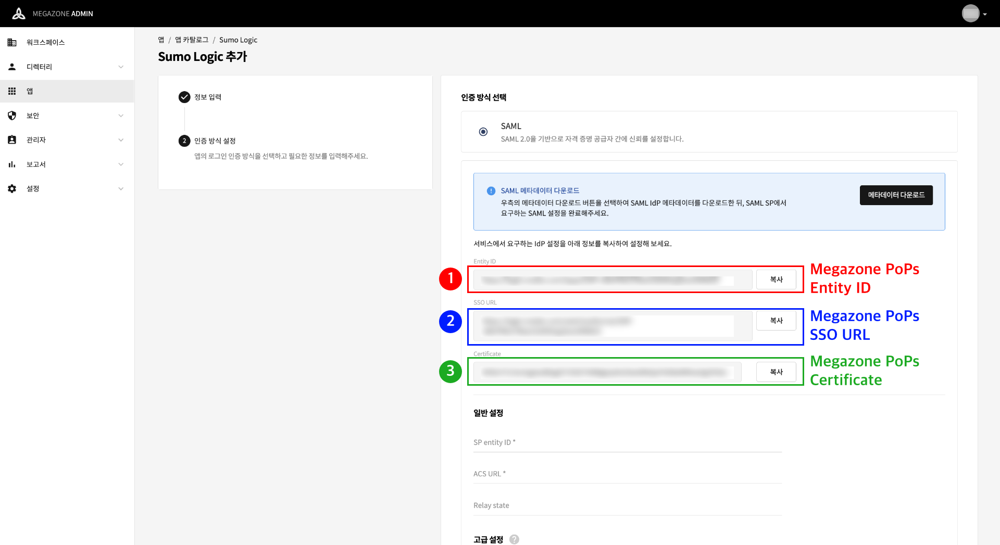Expand the 디렉터리 menu chevron
This screenshot has height=545, width=1000.
[121, 67]
